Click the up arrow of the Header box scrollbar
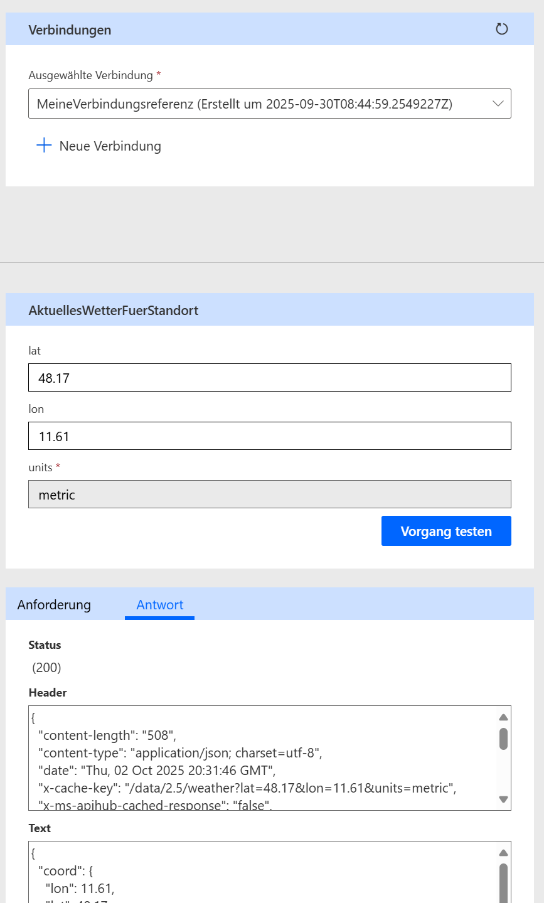This screenshot has width=544, height=903. (503, 717)
